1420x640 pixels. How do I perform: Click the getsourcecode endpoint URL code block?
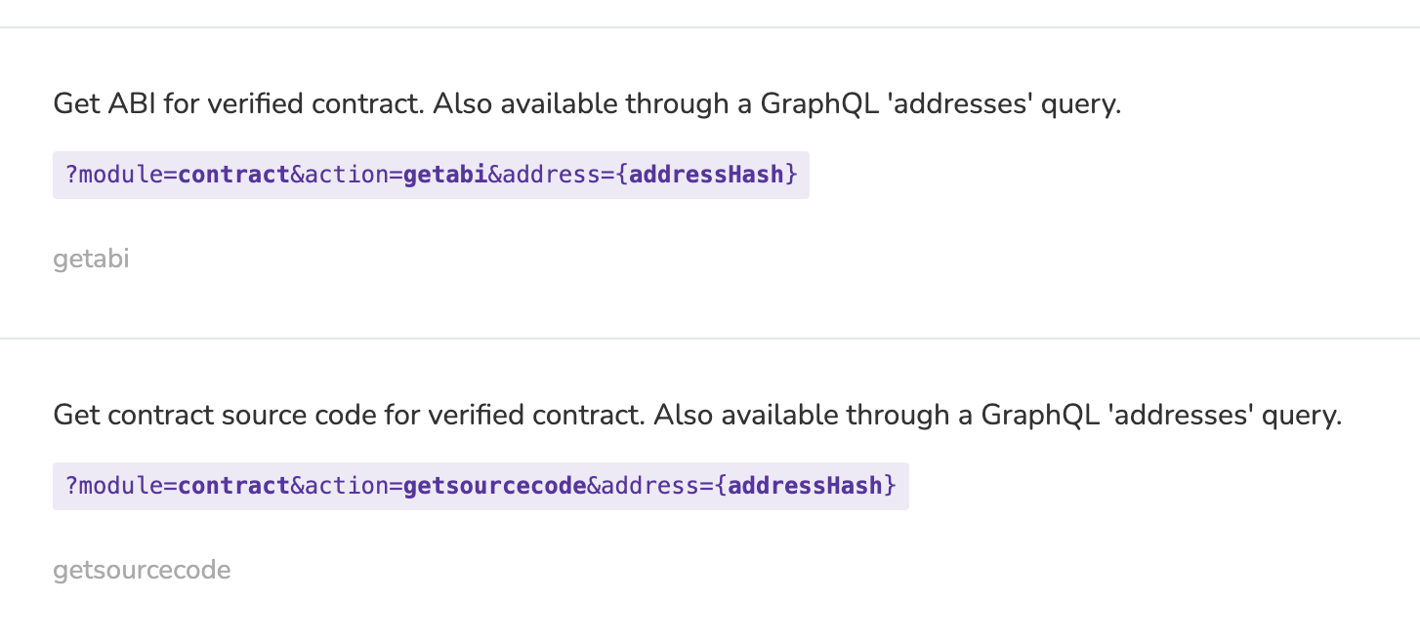[x=480, y=486]
